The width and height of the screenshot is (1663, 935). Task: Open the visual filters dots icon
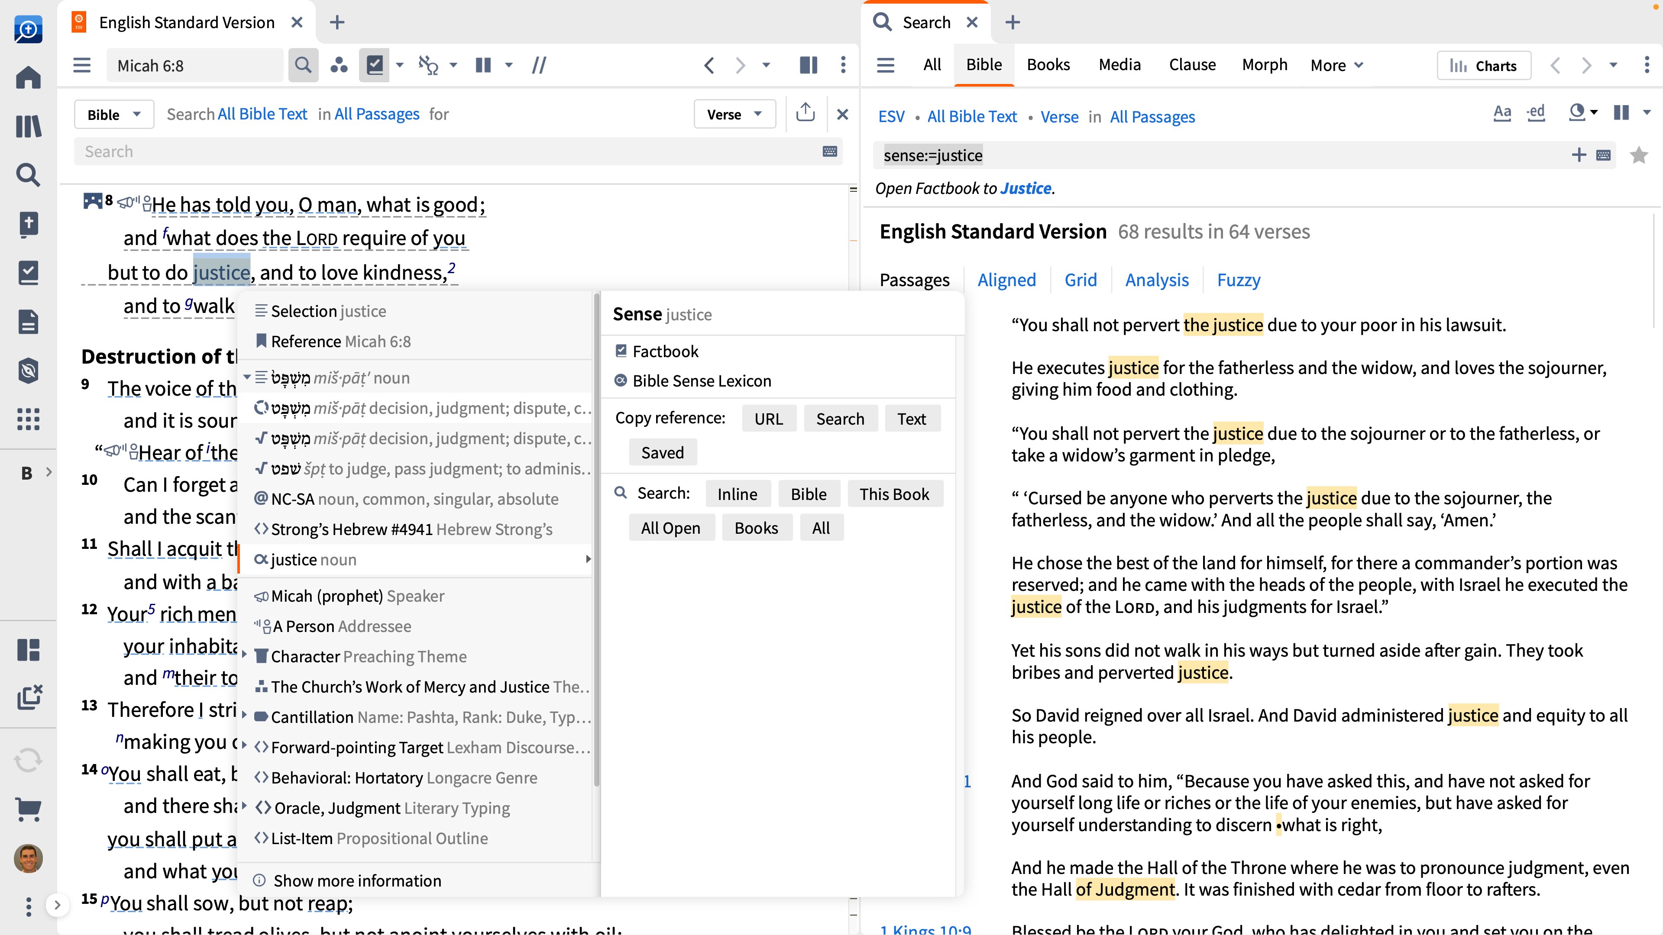point(339,65)
